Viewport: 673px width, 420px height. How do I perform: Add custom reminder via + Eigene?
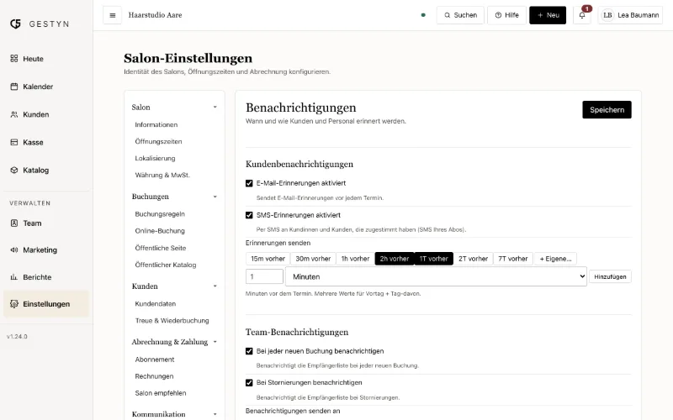coord(555,259)
